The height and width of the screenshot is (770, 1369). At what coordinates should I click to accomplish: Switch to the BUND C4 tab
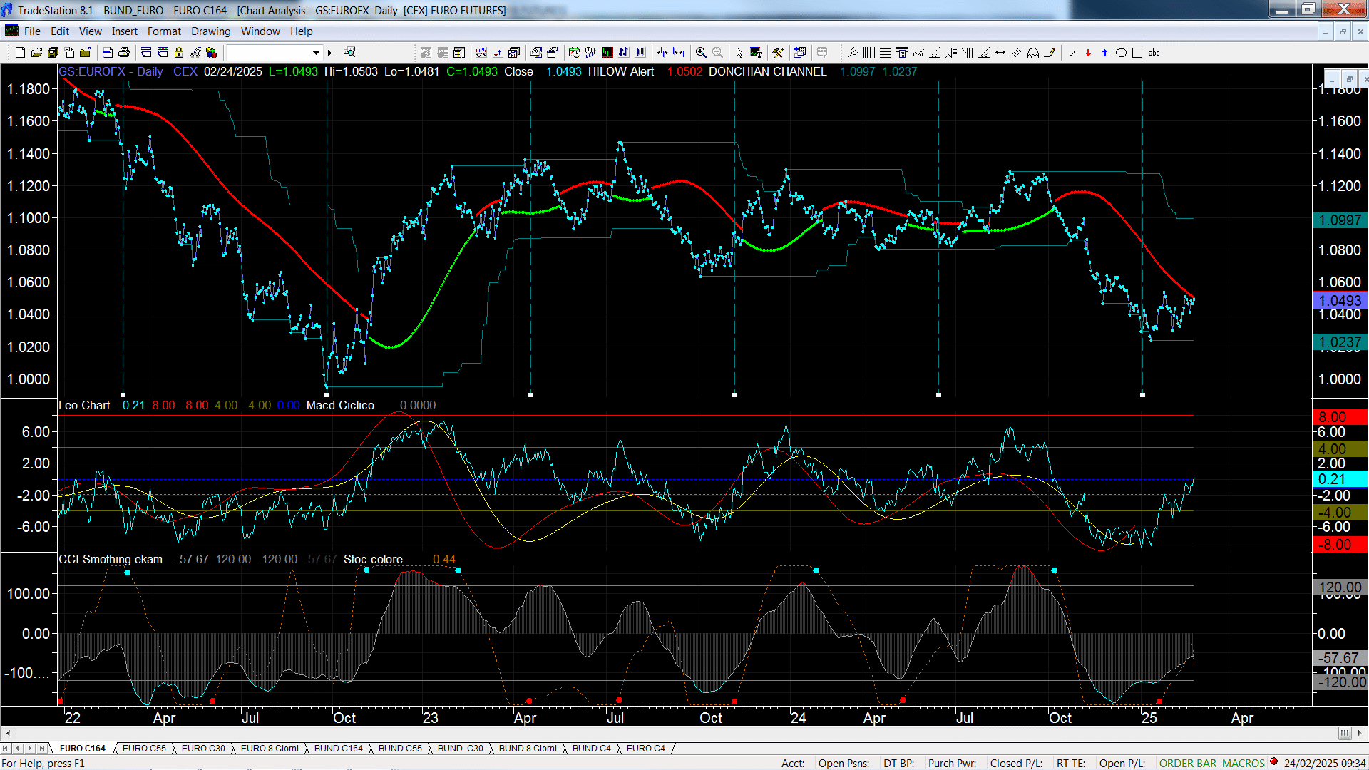tap(592, 748)
